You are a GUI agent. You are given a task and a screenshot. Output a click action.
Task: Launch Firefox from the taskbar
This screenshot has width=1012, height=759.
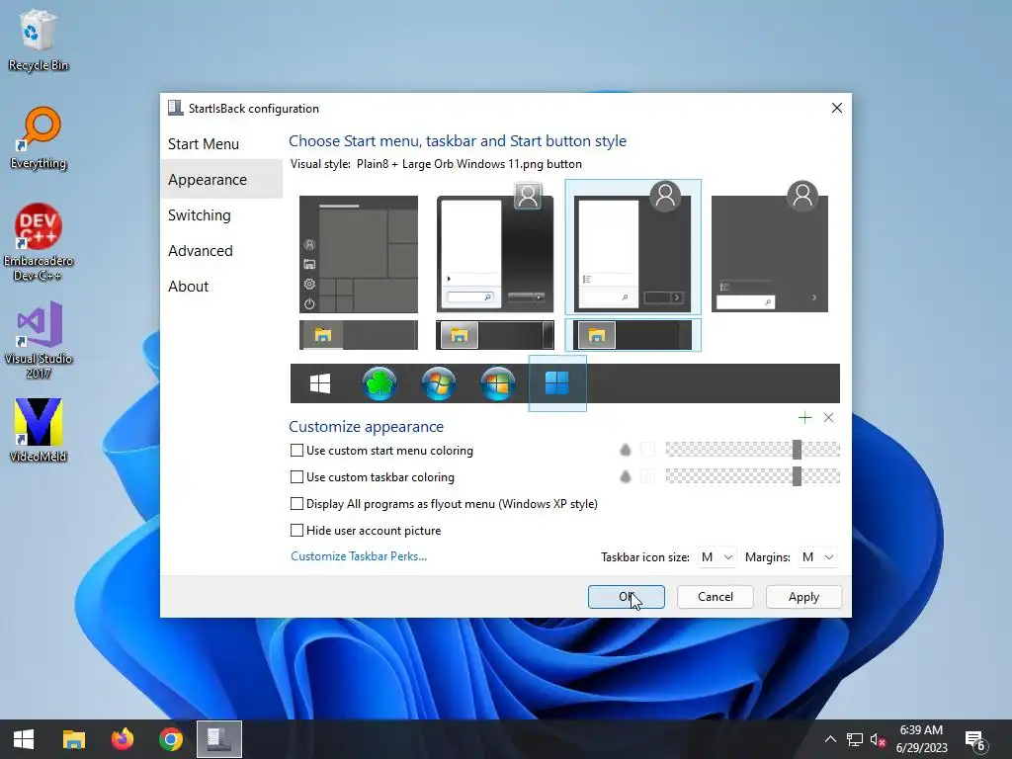tap(122, 739)
